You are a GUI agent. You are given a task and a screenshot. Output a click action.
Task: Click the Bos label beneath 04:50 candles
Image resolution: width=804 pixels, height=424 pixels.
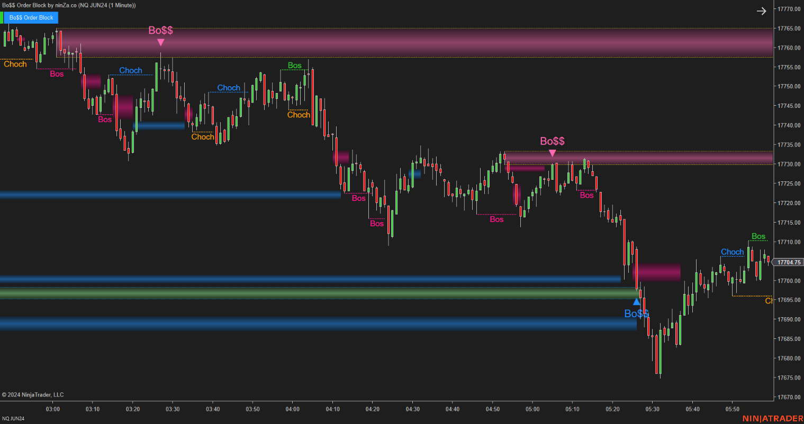point(496,219)
